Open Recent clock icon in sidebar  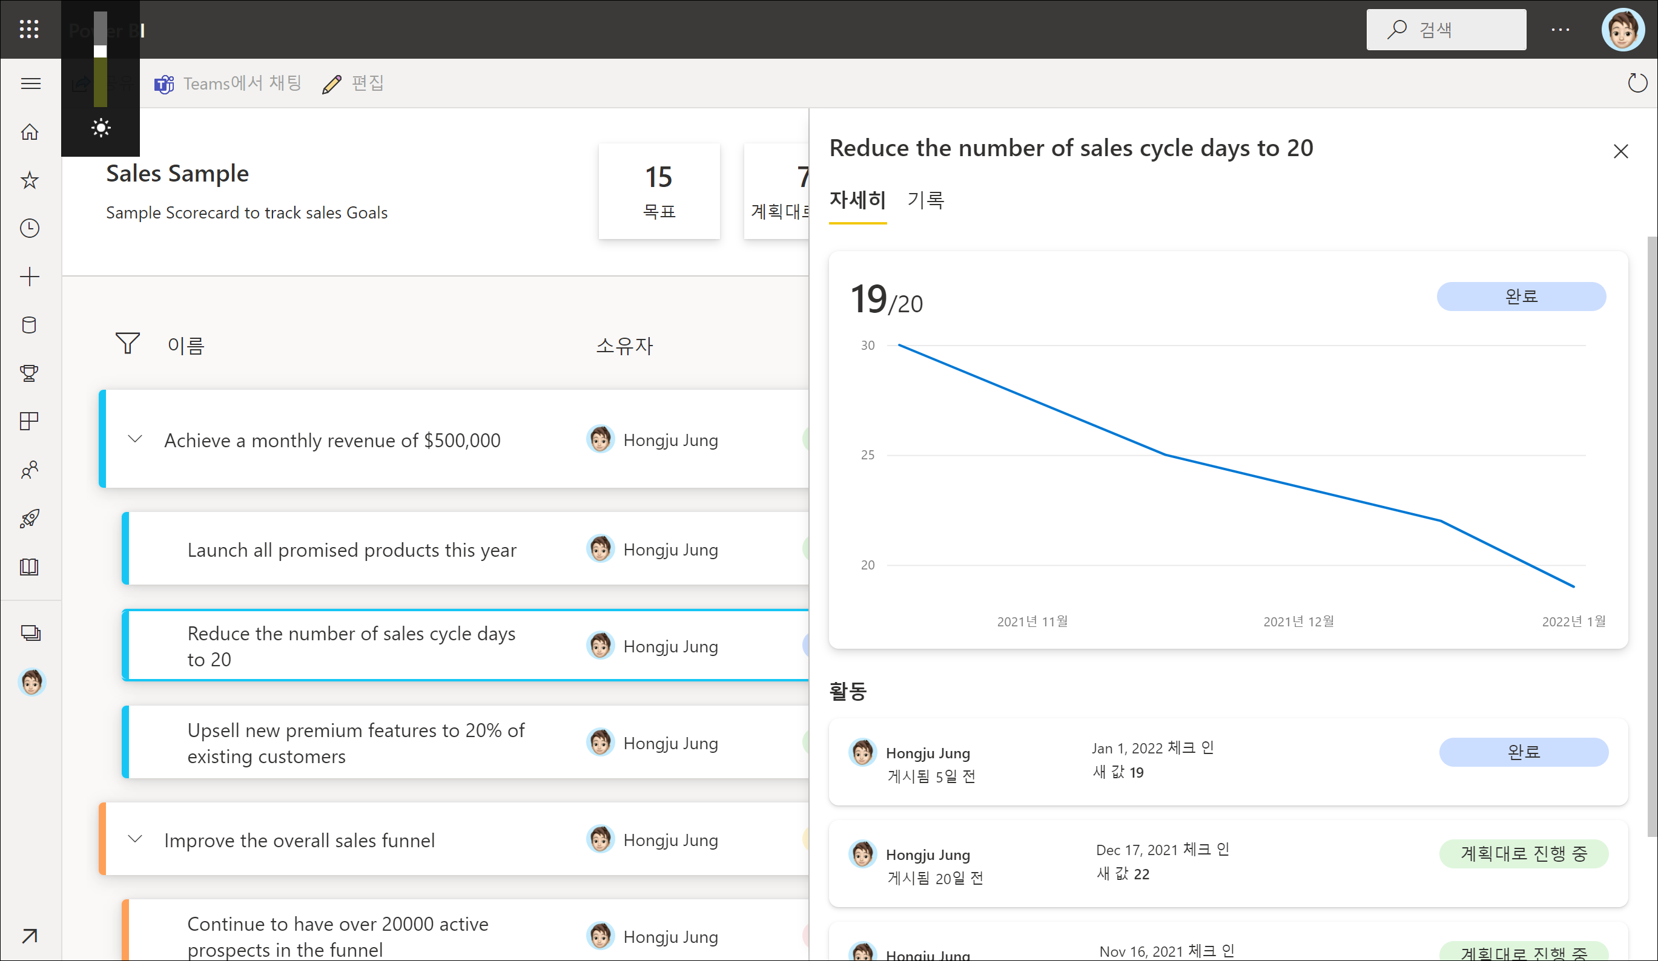[x=30, y=228]
